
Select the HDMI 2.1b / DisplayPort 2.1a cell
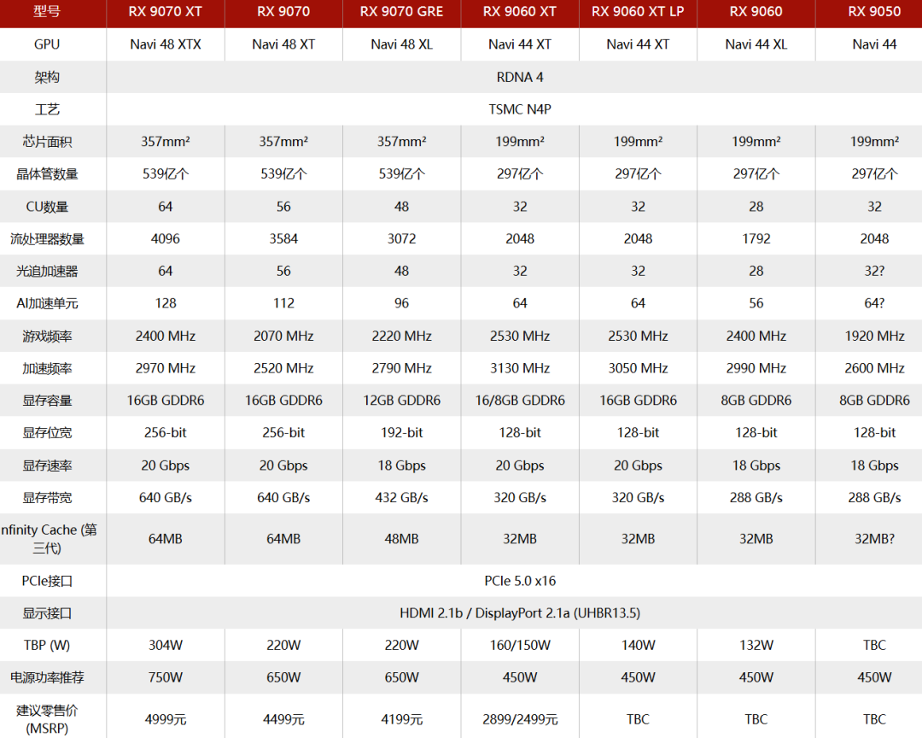pyautogui.click(x=520, y=613)
